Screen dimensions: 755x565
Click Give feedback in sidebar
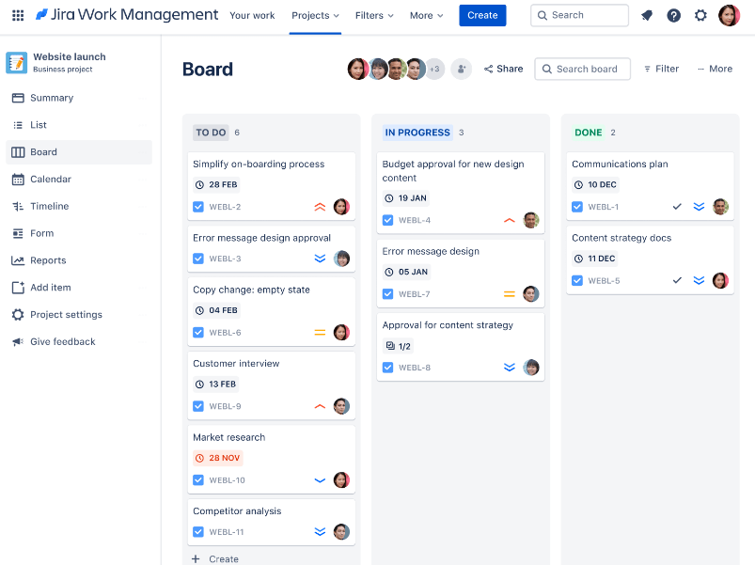coord(79,341)
